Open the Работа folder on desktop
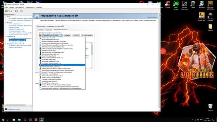This screenshot has height=122, width=217. pyautogui.click(x=210, y=27)
